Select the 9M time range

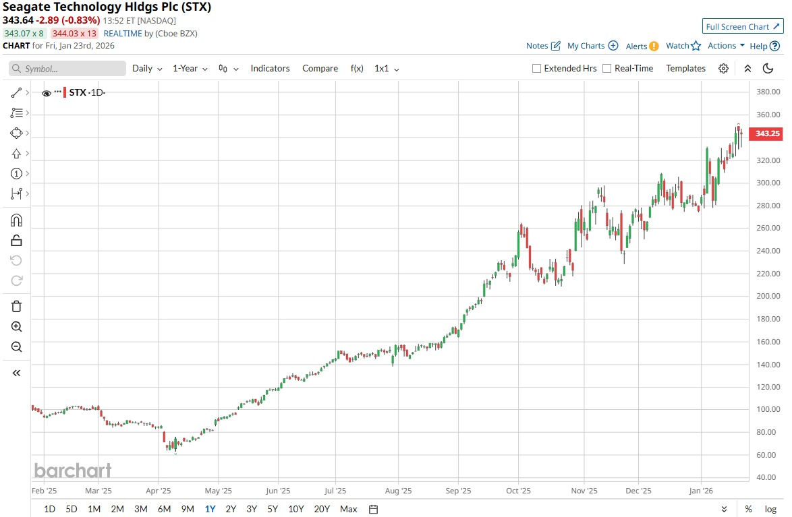click(188, 510)
